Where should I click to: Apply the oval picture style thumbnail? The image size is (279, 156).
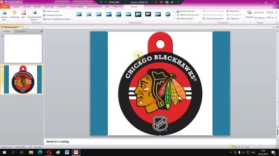[167, 14]
